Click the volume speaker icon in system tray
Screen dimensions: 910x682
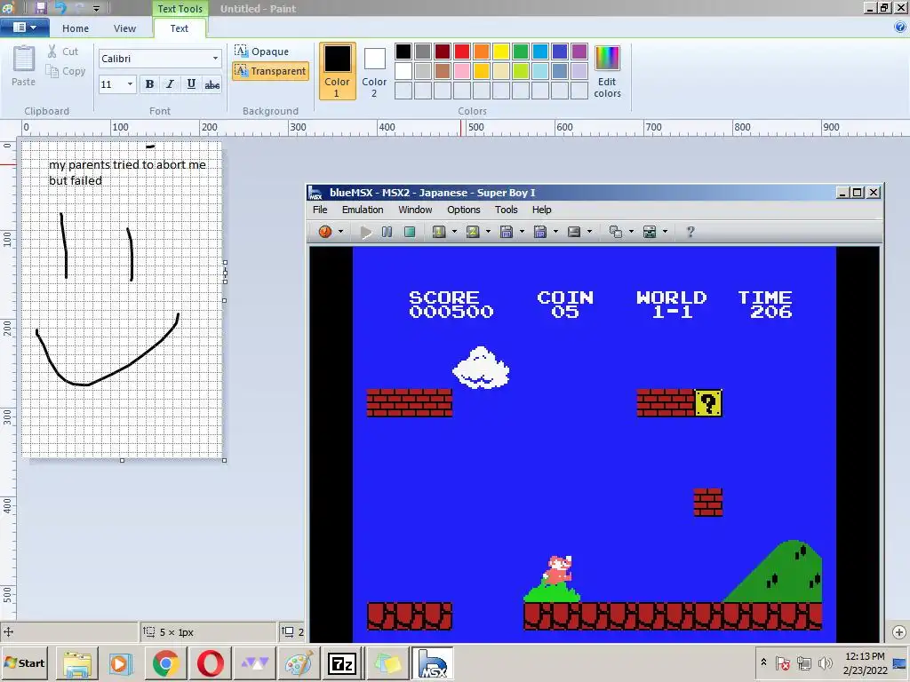click(x=825, y=662)
